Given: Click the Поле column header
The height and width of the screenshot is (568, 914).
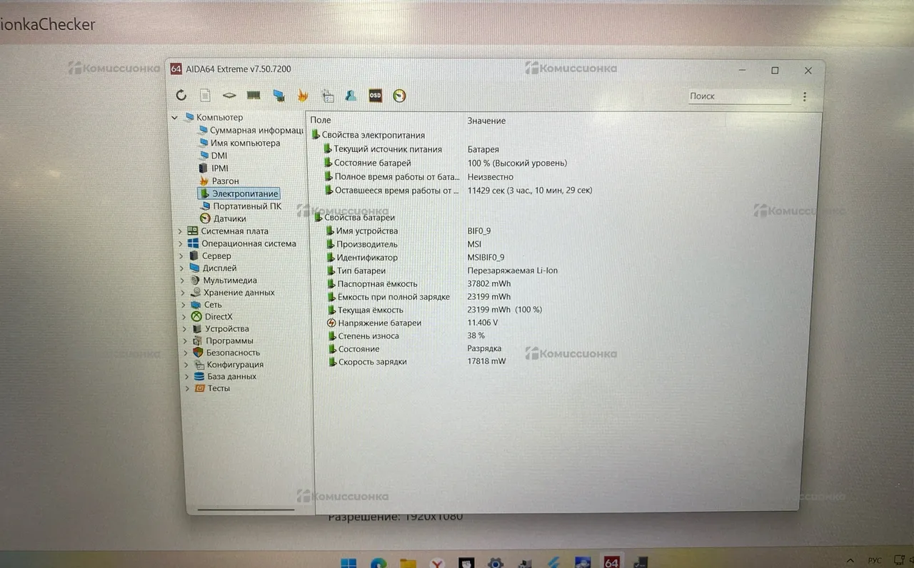Looking at the screenshot, I should click(321, 121).
